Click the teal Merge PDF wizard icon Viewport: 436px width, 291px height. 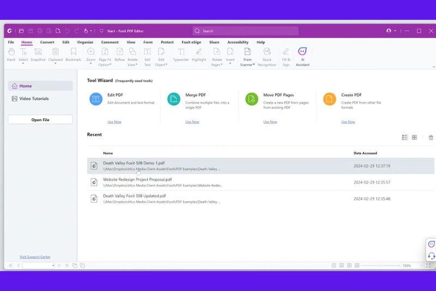(x=174, y=99)
